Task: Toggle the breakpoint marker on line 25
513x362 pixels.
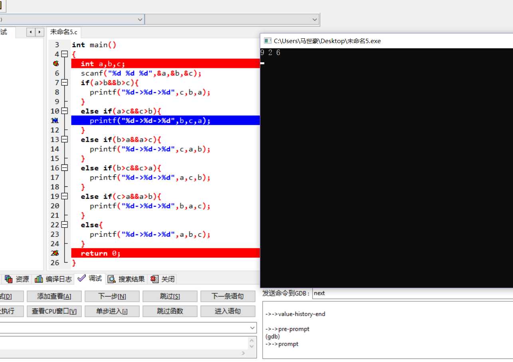Action: point(56,253)
